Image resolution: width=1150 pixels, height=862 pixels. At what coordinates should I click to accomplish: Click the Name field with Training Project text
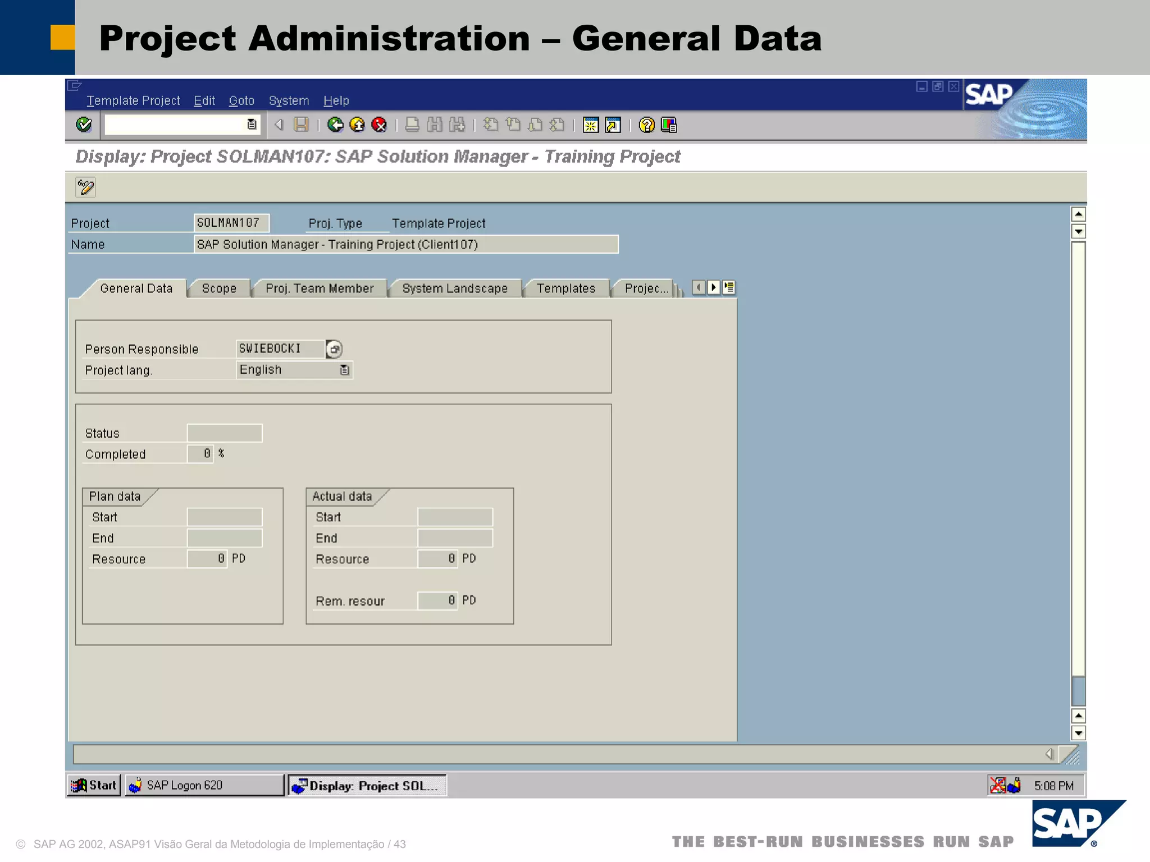tap(406, 244)
